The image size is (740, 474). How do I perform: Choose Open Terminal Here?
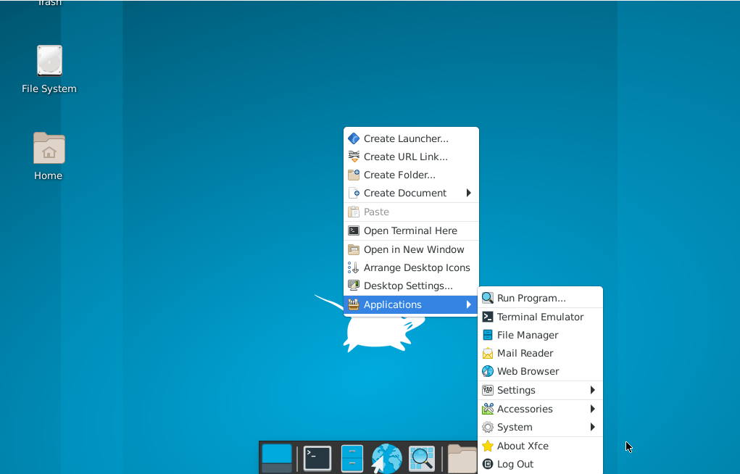pos(411,230)
